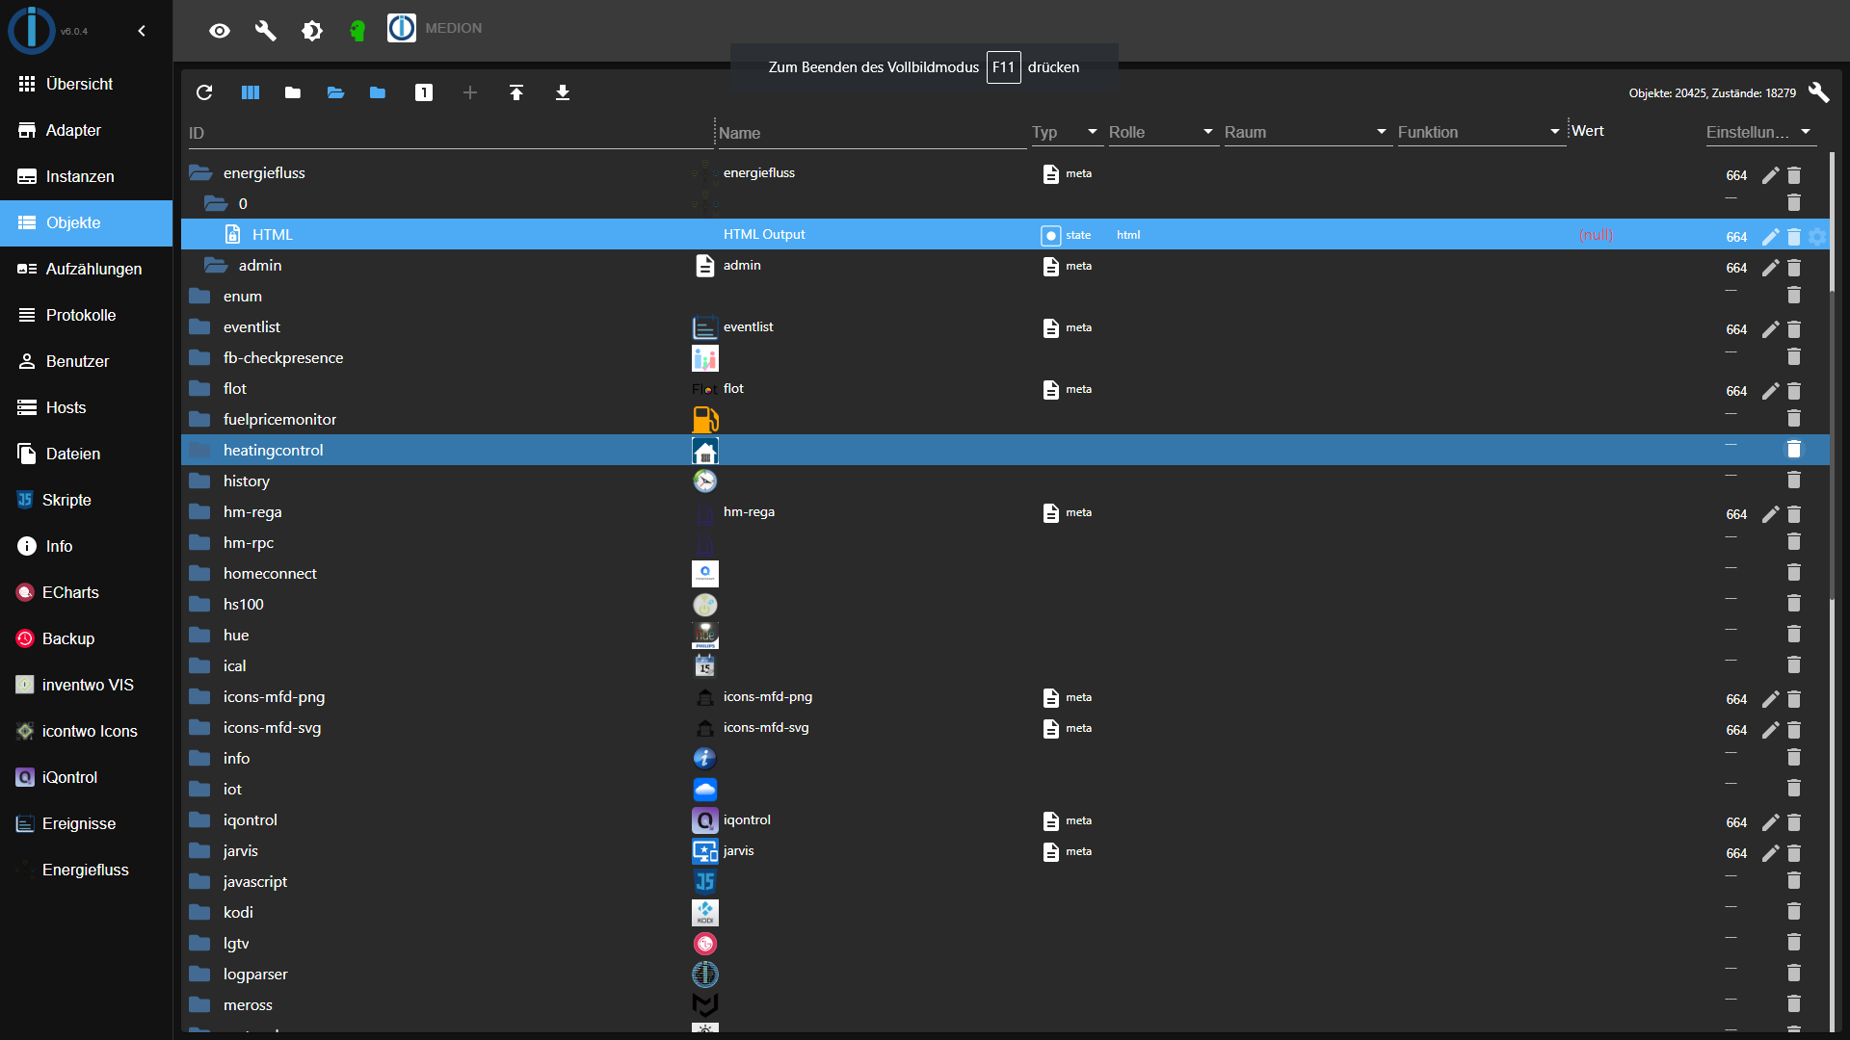Upload objects with up arrow icon
This screenshot has width=1850, height=1040.
516,92
